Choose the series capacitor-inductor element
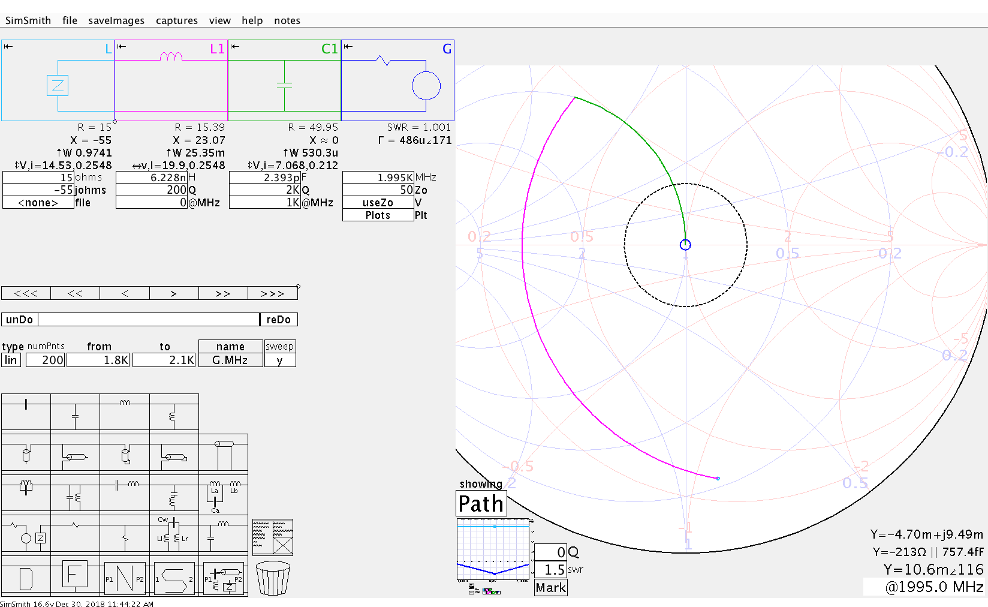Screen dimensions: 988x607 [125, 493]
